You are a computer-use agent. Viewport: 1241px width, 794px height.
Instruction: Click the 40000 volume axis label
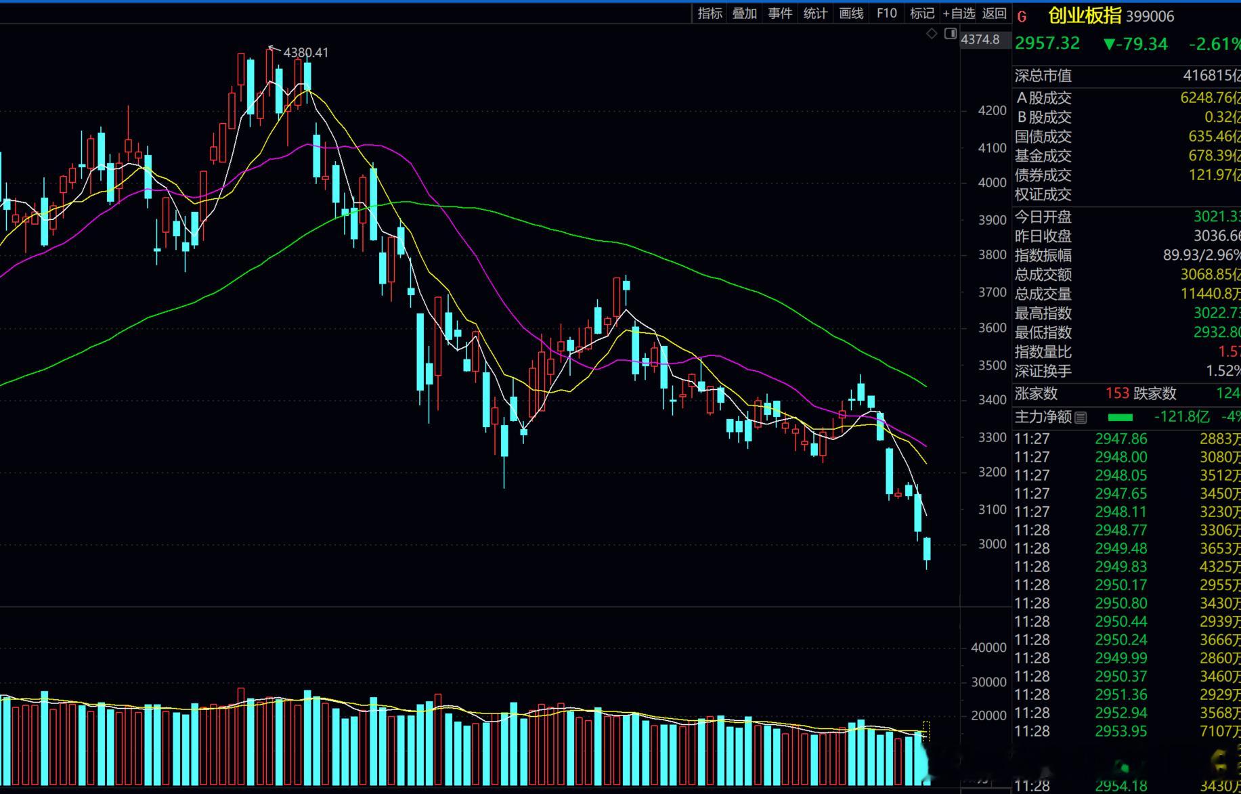tap(988, 648)
